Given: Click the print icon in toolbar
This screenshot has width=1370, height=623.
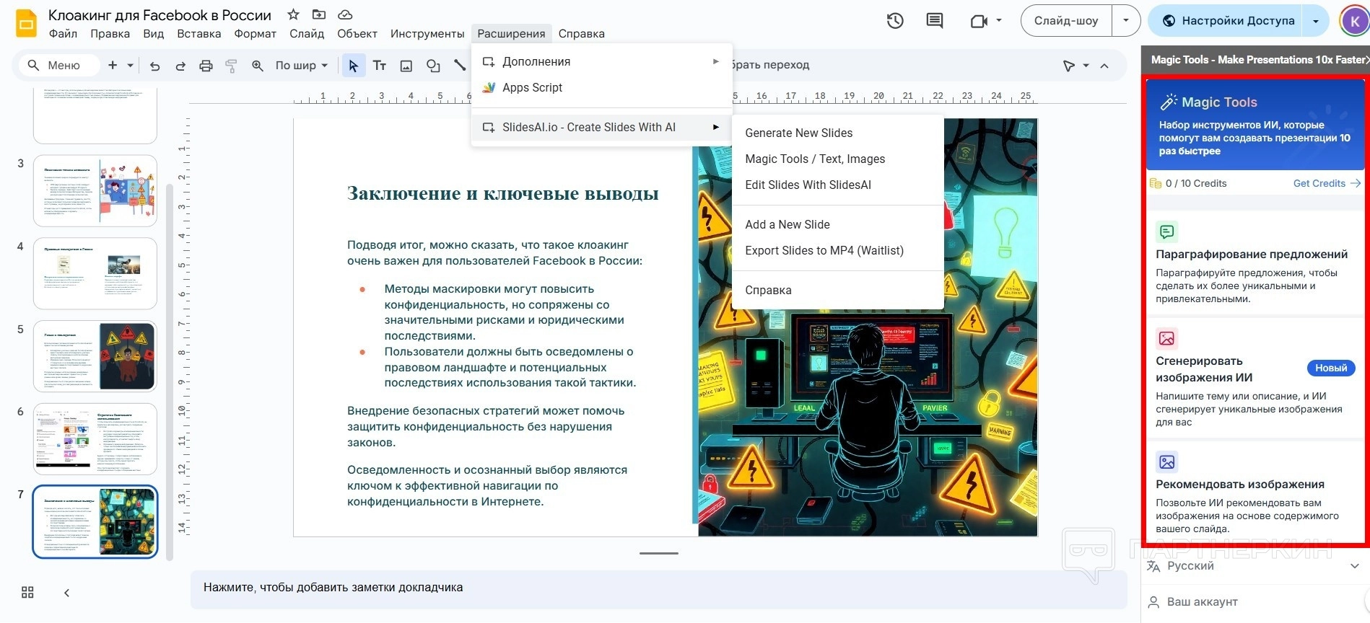Looking at the screenshot, I should [x=206, y=66].
